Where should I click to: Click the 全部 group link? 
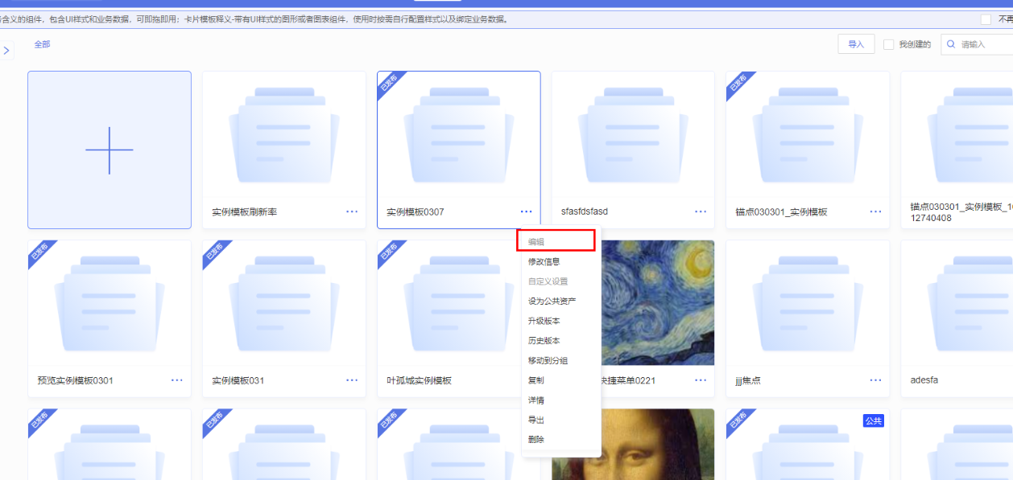[42, 44]
